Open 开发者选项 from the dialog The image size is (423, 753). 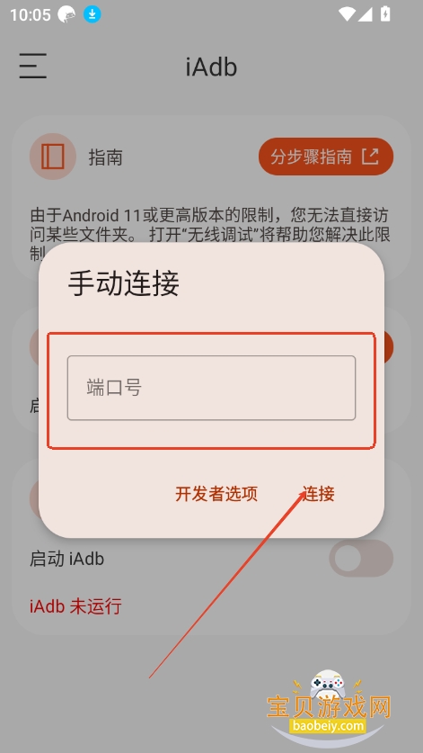click(216, 494)
